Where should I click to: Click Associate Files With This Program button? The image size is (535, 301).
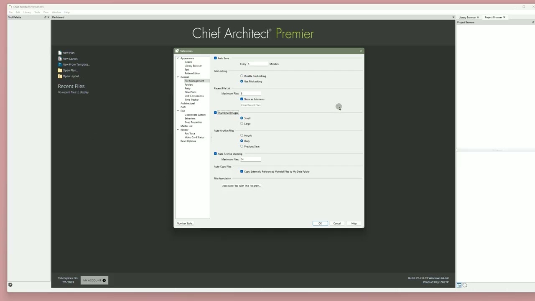[x=242, y=186]
